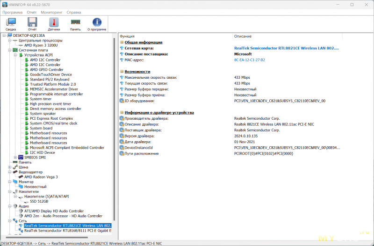374x246 pixels.
Task: Open the Программа menu
Action: 13,13
